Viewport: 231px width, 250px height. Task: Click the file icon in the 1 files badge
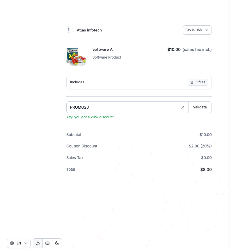click(x=192, y=82)
